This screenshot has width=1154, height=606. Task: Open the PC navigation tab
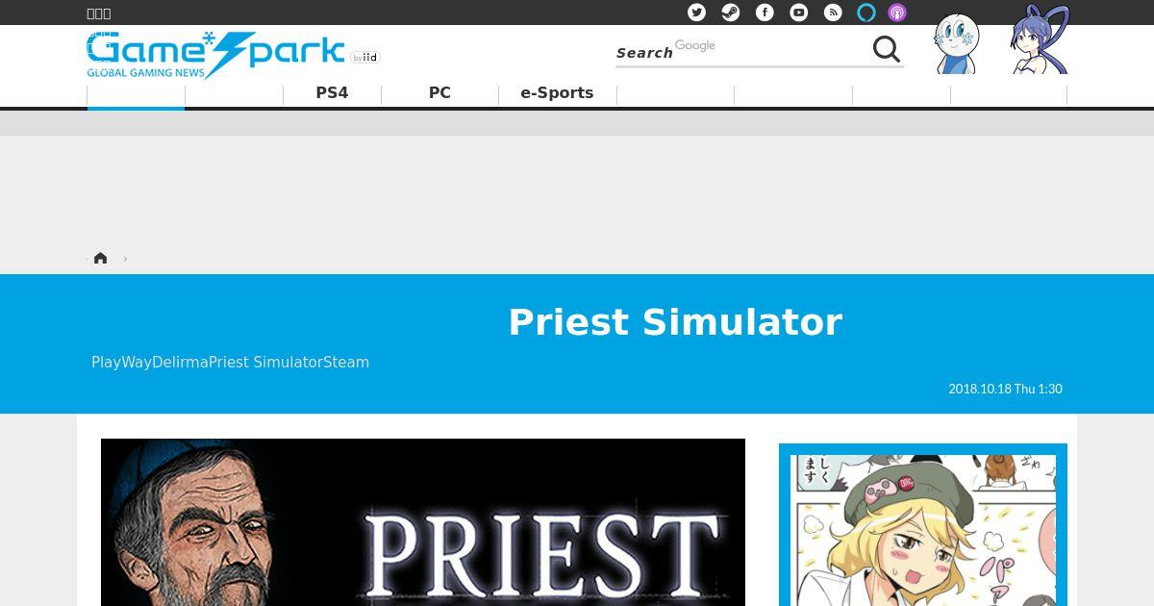(x=439, y=93)
